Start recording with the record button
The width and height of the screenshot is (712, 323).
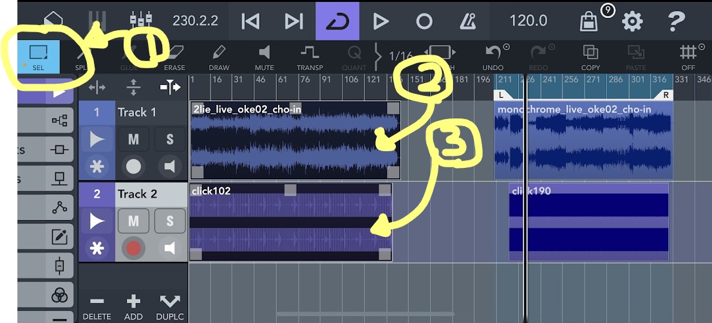click(x=424, y=21)
